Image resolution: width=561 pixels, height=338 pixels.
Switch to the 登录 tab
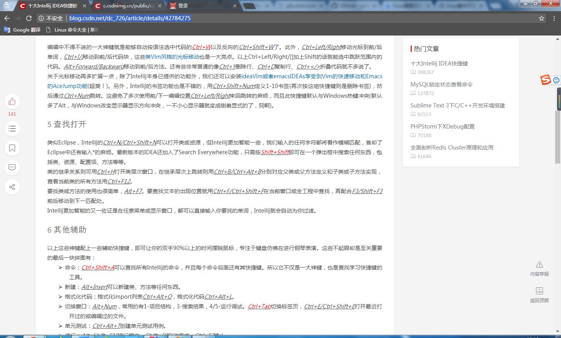tap(203, 6)
